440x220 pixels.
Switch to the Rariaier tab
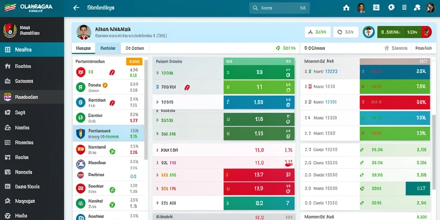108,48
